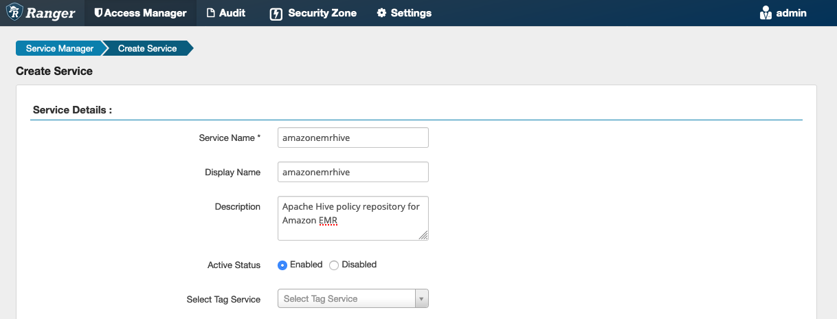Viewport: 837px width, 319px height.
Task: Open the Select Tag Service dropdown
Action: (x=346, y=299)
